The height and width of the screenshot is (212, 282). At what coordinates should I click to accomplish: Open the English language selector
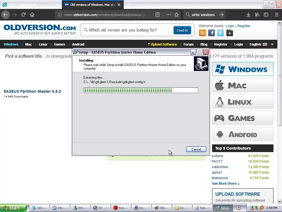[258, 44]
